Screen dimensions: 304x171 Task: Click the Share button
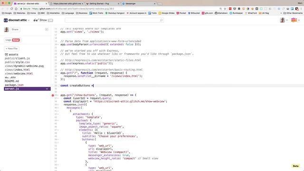tap(15, 29)
